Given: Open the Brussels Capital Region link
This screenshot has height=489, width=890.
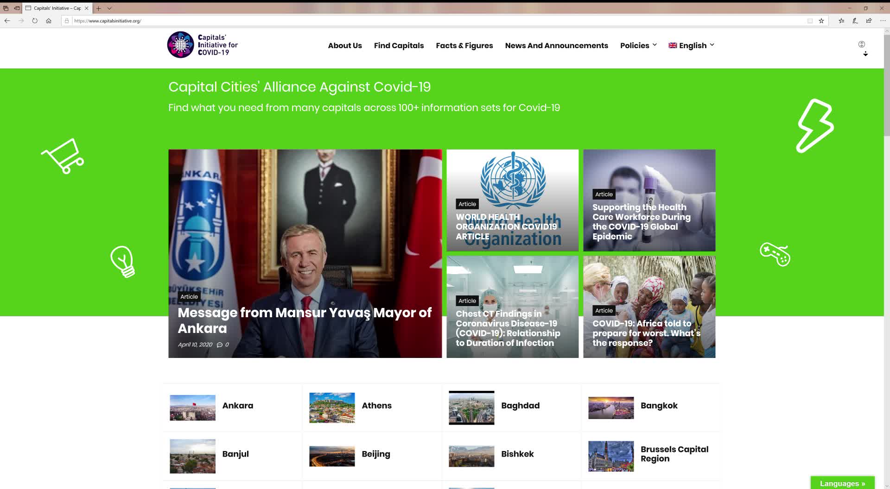Looking at the screenshot, I should point(674,454).
